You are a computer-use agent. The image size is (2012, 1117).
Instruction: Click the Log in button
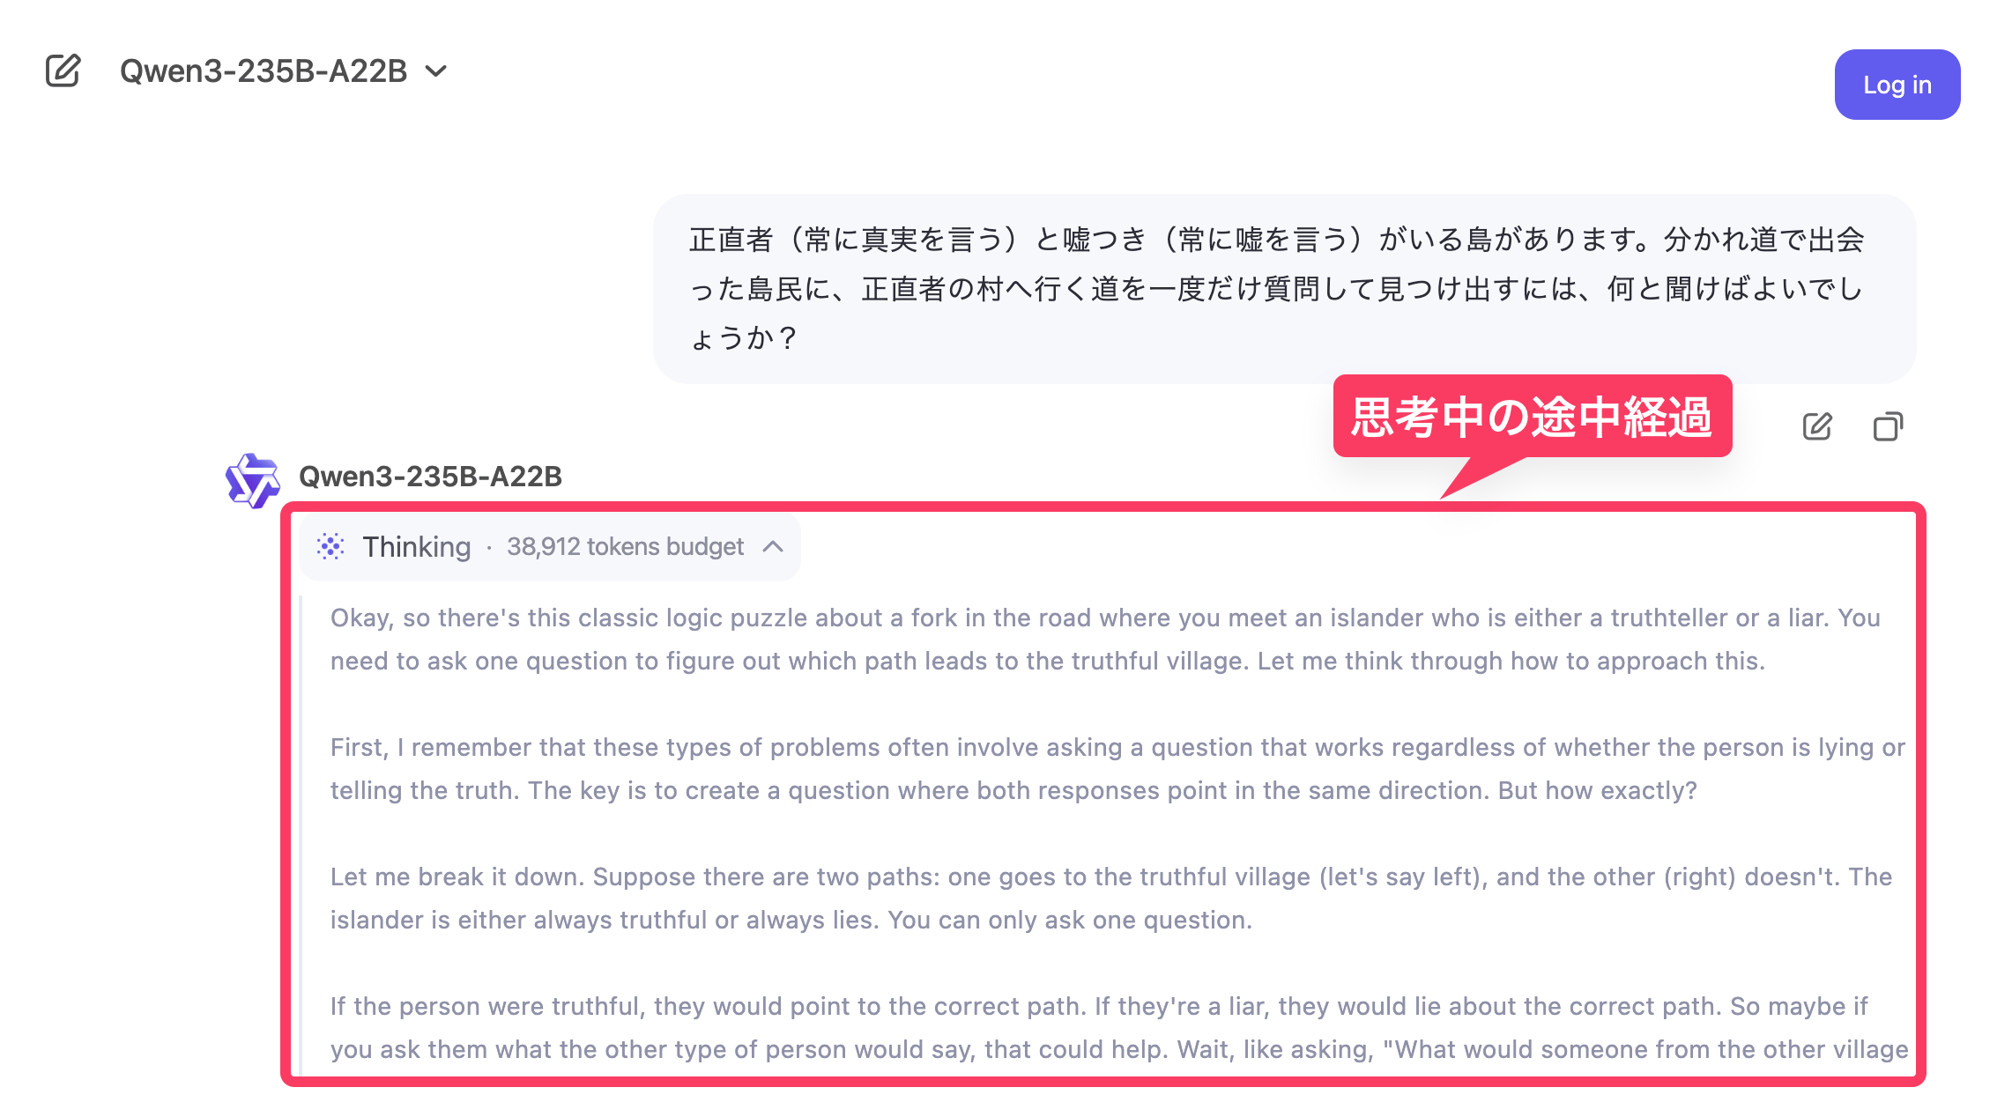pyautogui.click(x=1897, y=85)
